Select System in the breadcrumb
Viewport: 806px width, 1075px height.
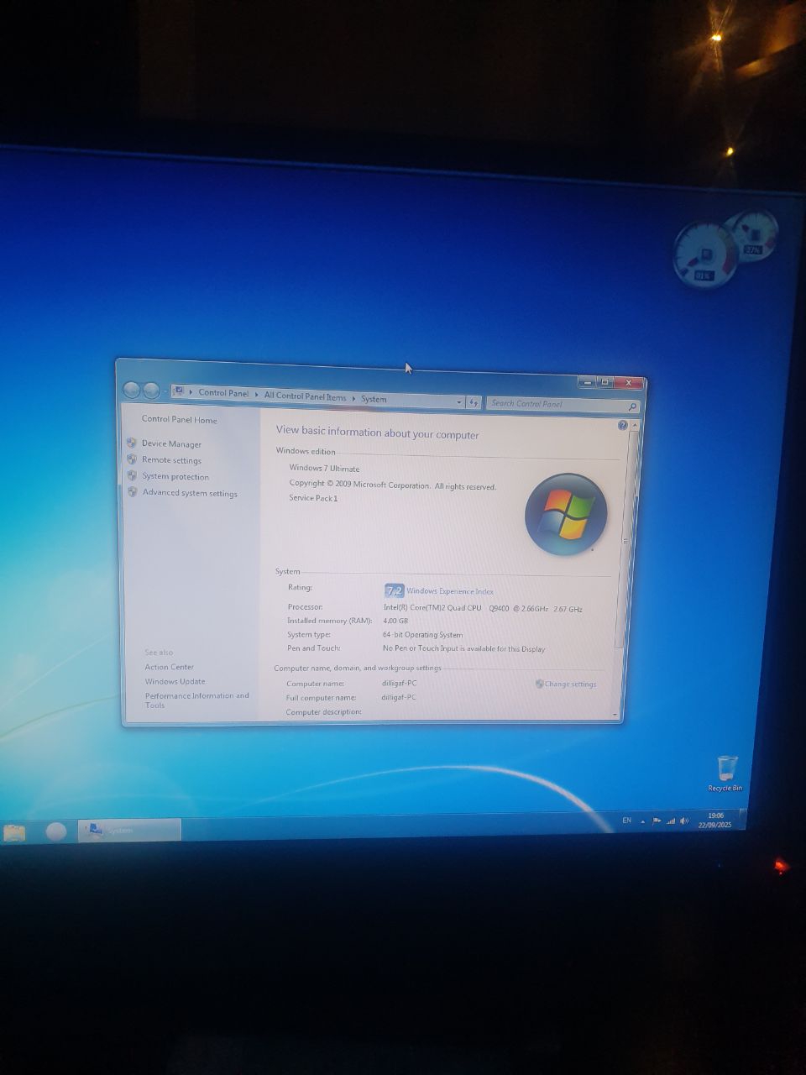(374, 399)
